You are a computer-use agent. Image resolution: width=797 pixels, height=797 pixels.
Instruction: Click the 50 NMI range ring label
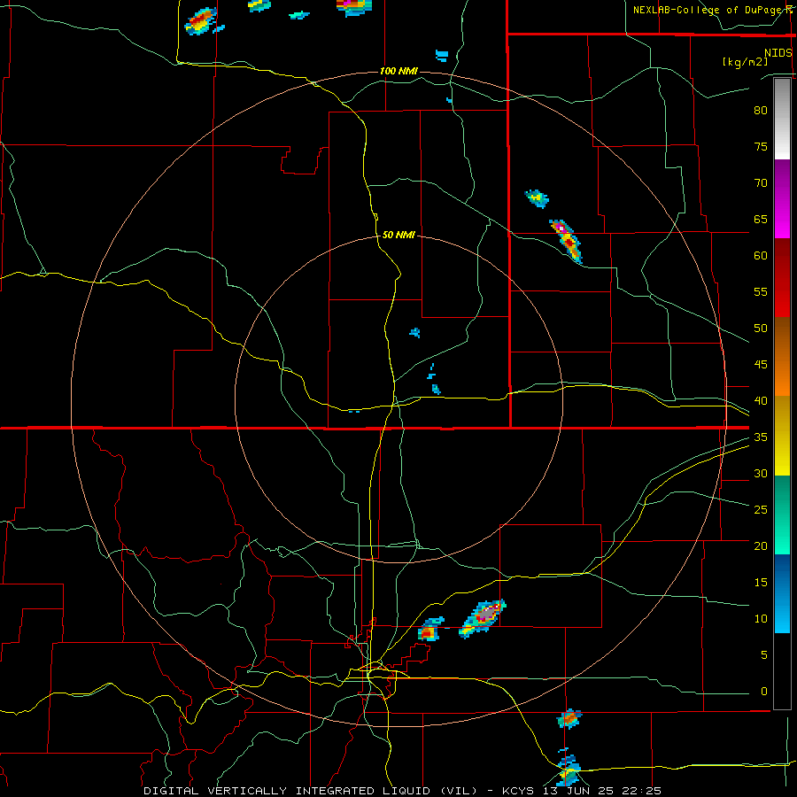point(398,235)
